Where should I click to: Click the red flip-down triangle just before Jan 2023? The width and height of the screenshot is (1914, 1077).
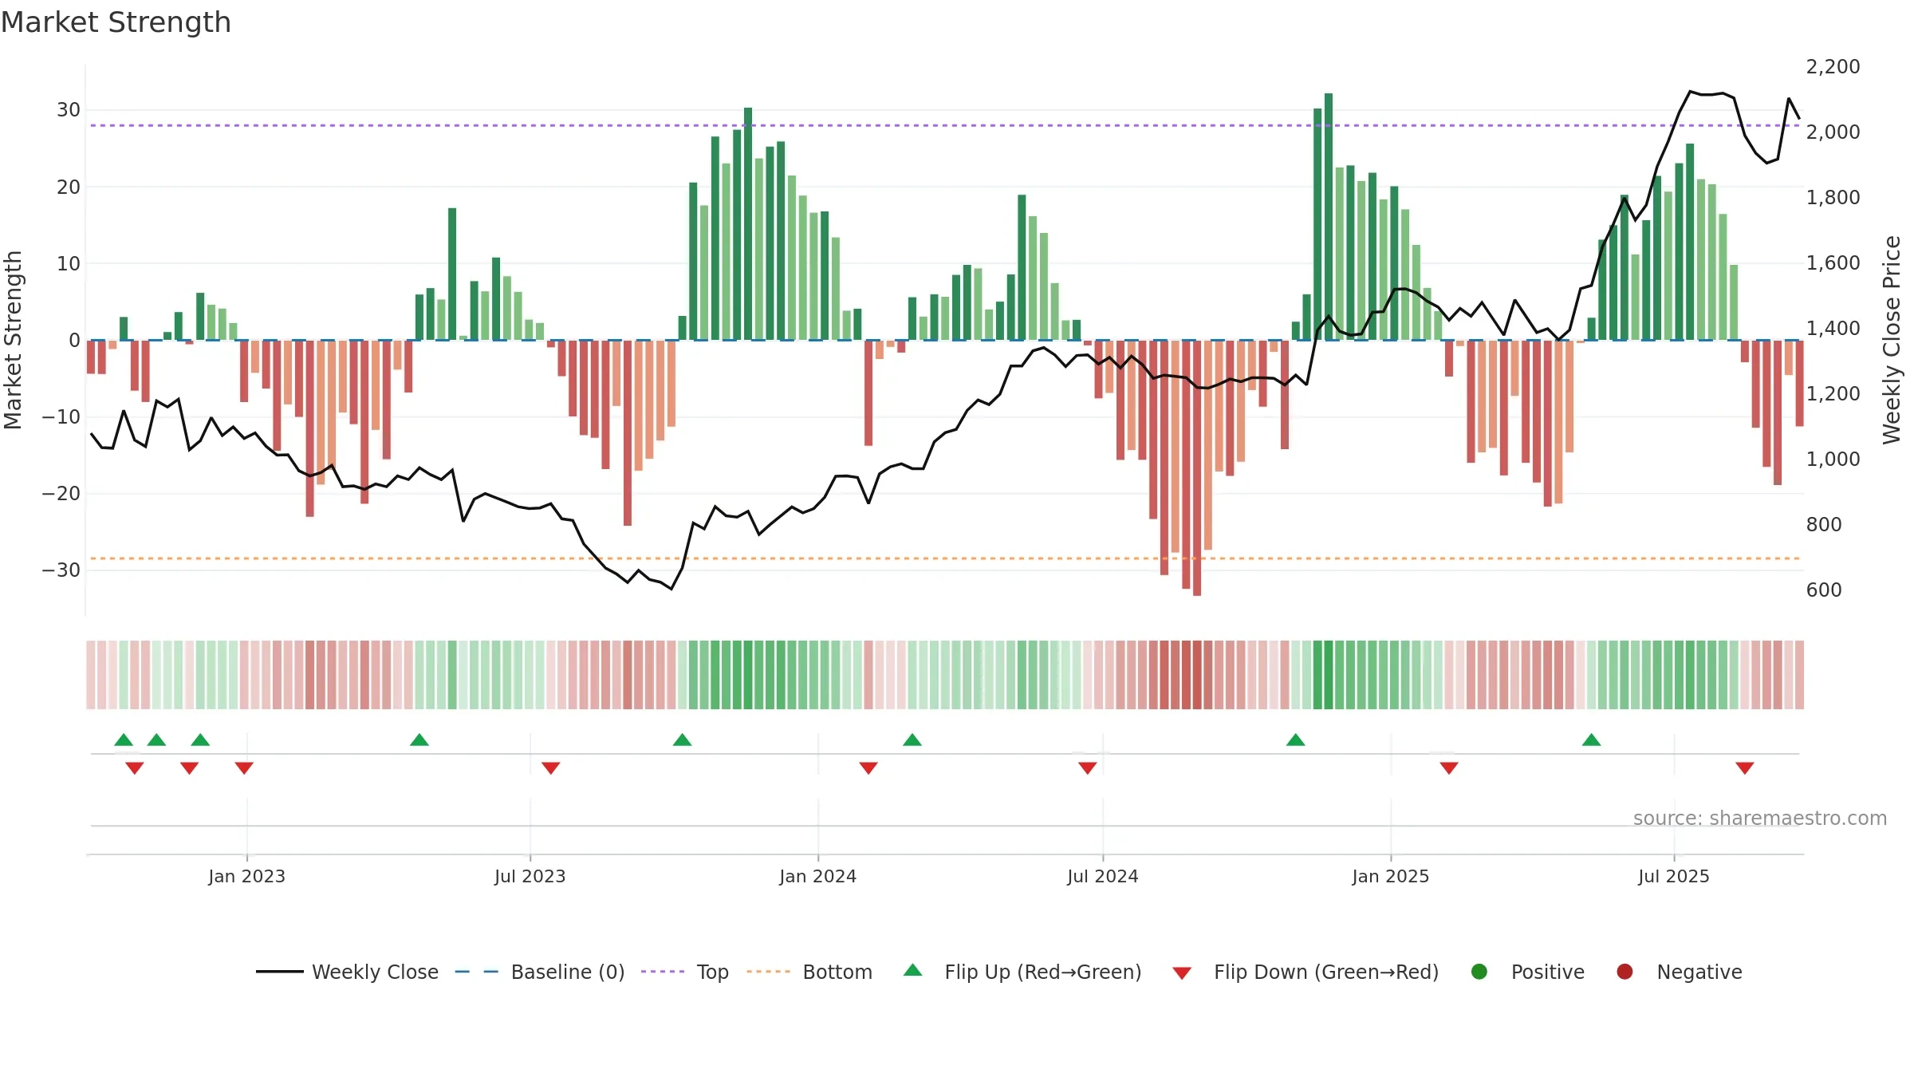[x=244, y=767]
